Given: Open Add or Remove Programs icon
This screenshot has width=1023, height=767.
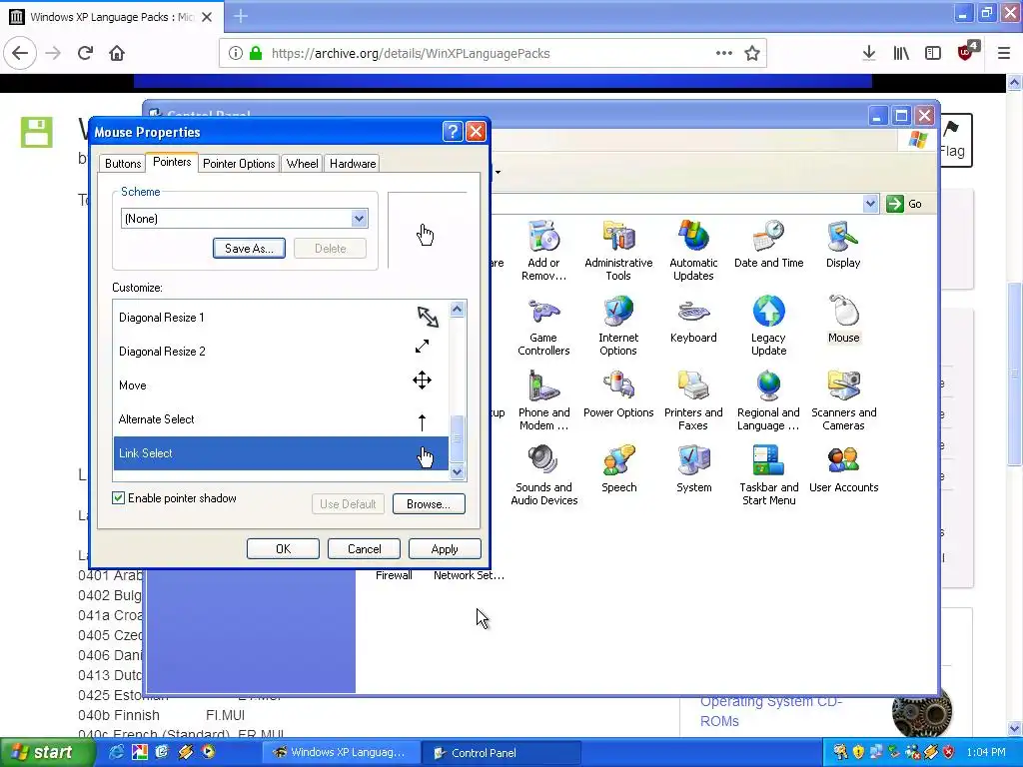Looking at the screenshot, I should tap(543, 251).
